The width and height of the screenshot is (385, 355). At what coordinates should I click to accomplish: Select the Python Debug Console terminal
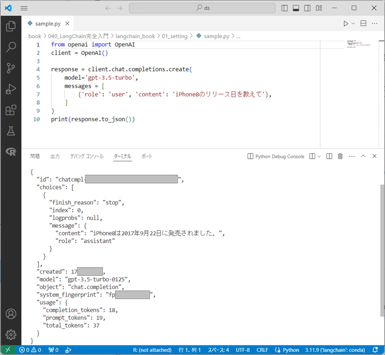tap(276, 156)
